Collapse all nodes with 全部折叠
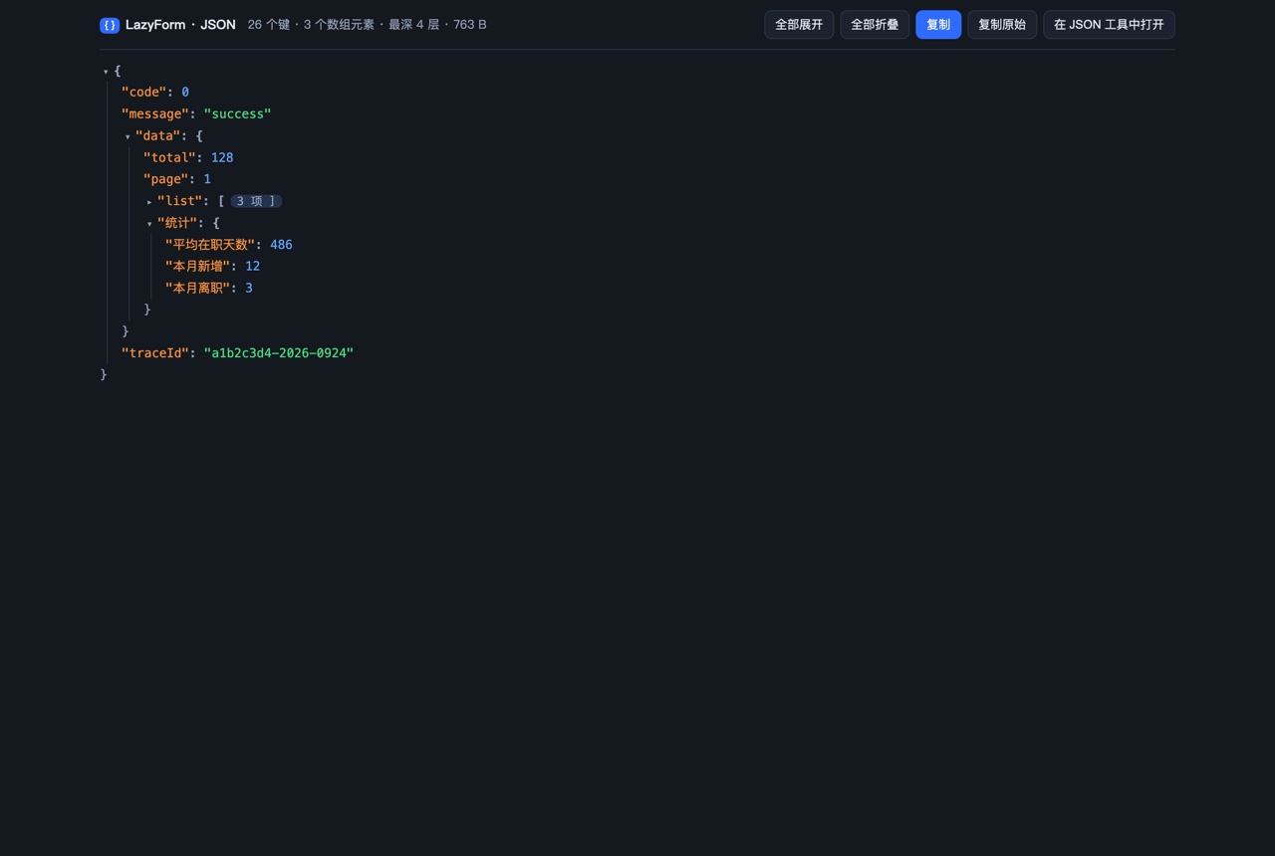This screenshot has width=1275, height=856. tap(875, 25)
